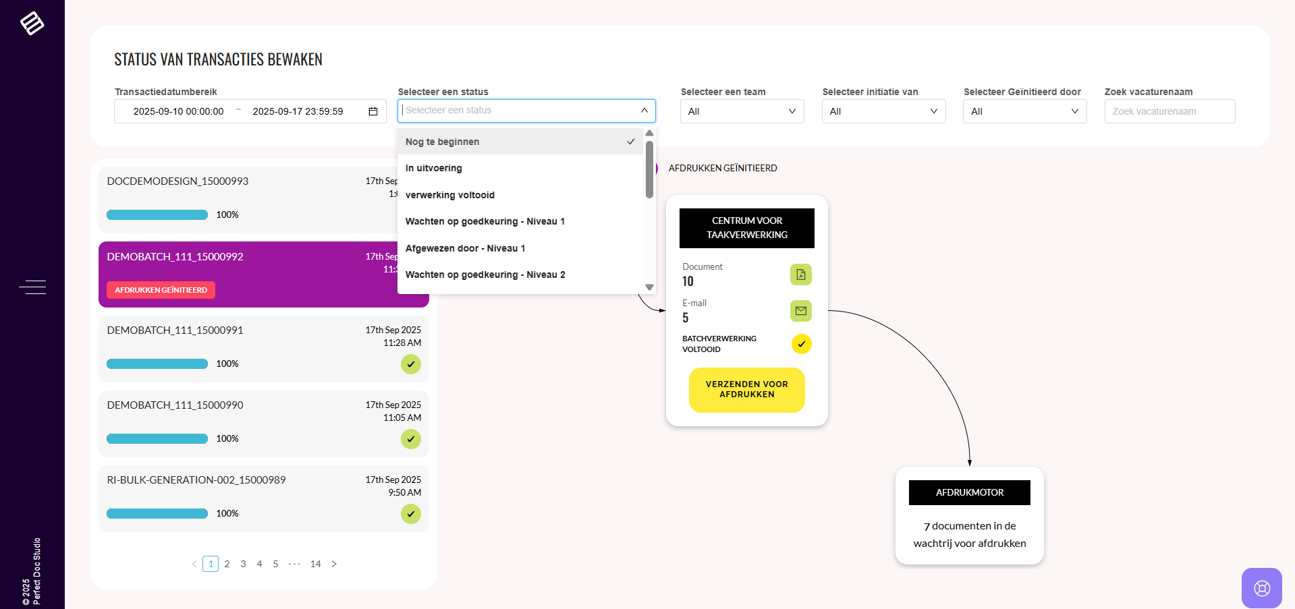Go to page 3 in pagination
Screen dimensions: 1295x609
[x=243, y=564]
